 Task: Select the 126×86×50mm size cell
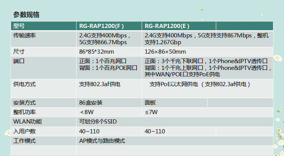click(165, 52)
